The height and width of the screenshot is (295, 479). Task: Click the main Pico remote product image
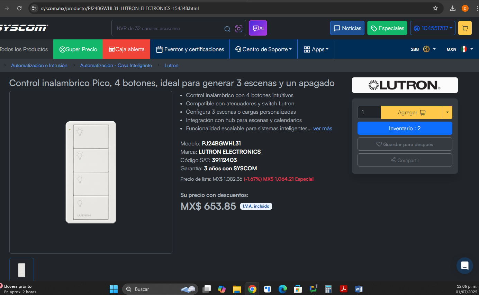(91, 172)
